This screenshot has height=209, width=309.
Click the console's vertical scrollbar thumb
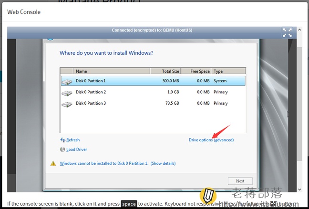click(x=299, y=104)
